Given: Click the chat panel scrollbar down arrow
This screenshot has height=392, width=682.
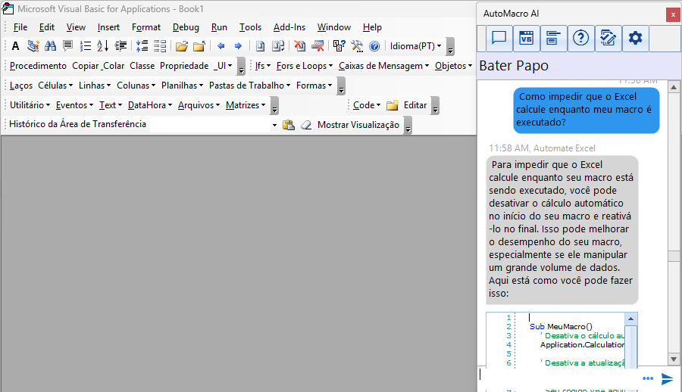Looking at the screenshot, I should tap(674, 358).
